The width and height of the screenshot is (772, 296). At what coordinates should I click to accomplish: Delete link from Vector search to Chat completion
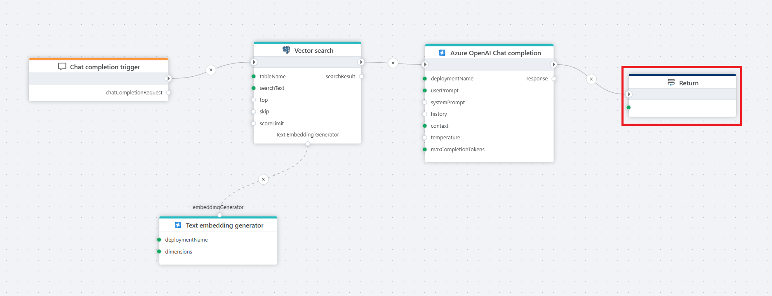click(x=393, y=63)
